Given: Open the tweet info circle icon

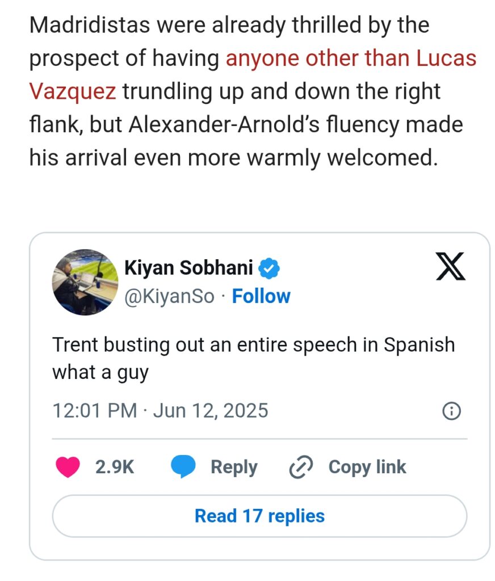Looking at the screenshot, I should coord(451,411).
